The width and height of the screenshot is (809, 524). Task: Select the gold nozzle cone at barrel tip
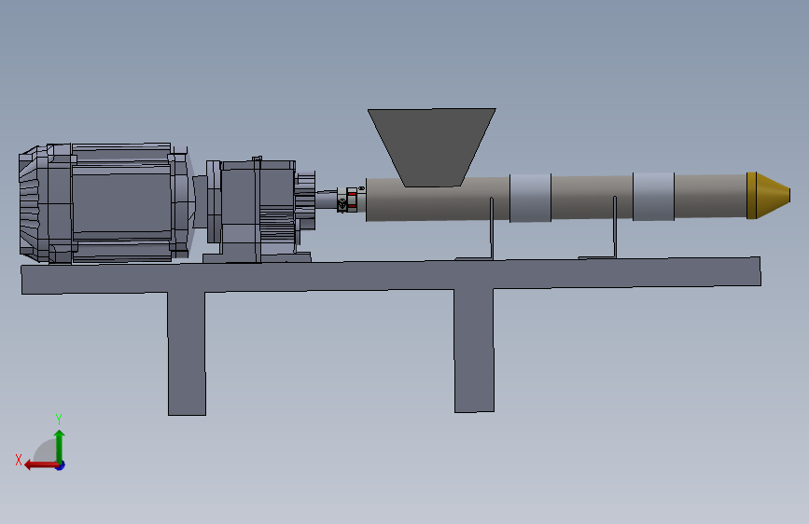768,196
